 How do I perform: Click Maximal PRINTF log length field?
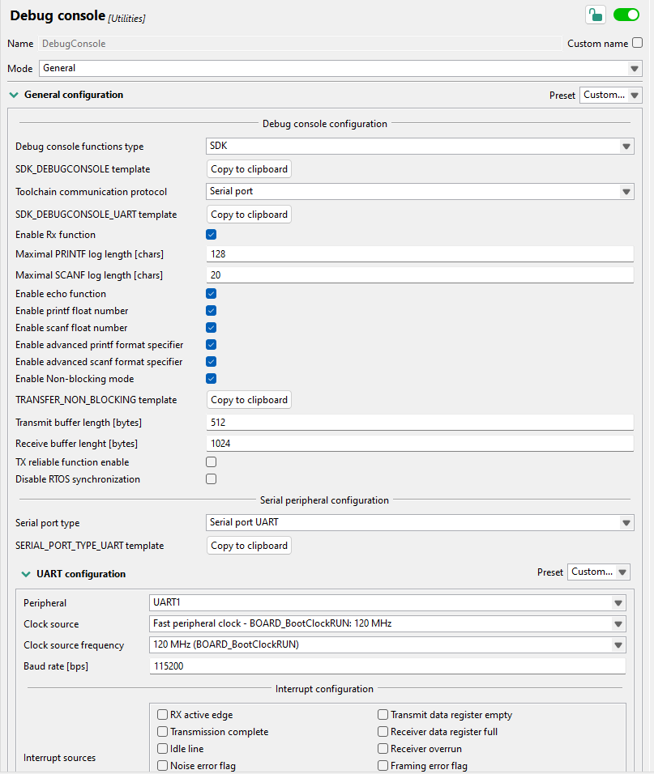pos(419,254)
